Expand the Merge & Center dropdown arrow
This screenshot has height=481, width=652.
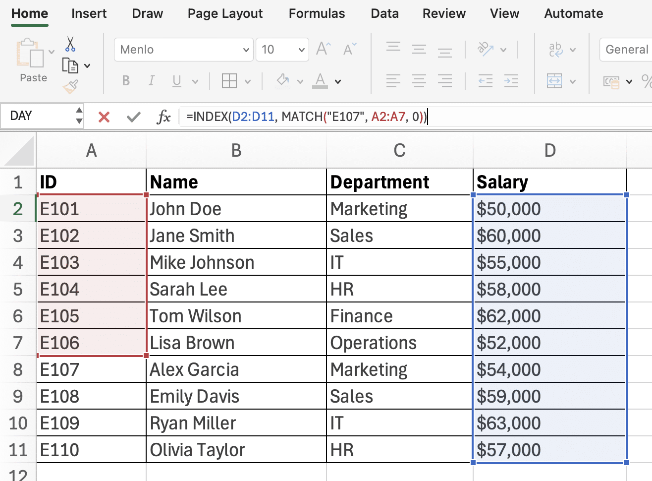(x=573, y=81)
